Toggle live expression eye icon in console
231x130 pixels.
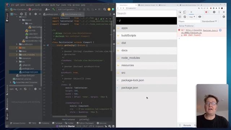click(x=200, y=17)
